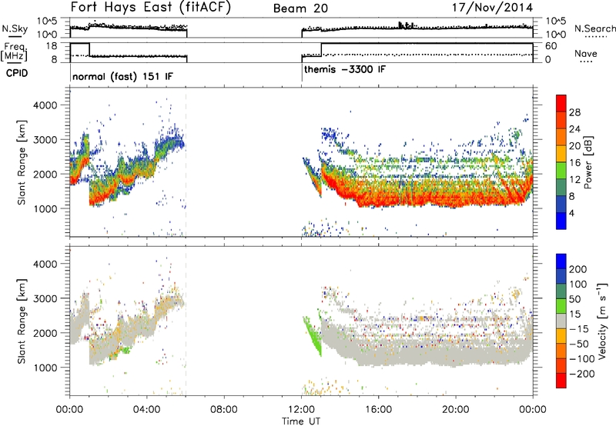616x426 pixels.
Task: Click the '60' Nave axis value
Action: 551,46
